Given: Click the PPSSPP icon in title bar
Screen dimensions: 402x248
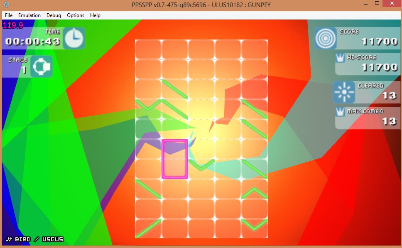Looking at the screenshot, I should 6,4.
